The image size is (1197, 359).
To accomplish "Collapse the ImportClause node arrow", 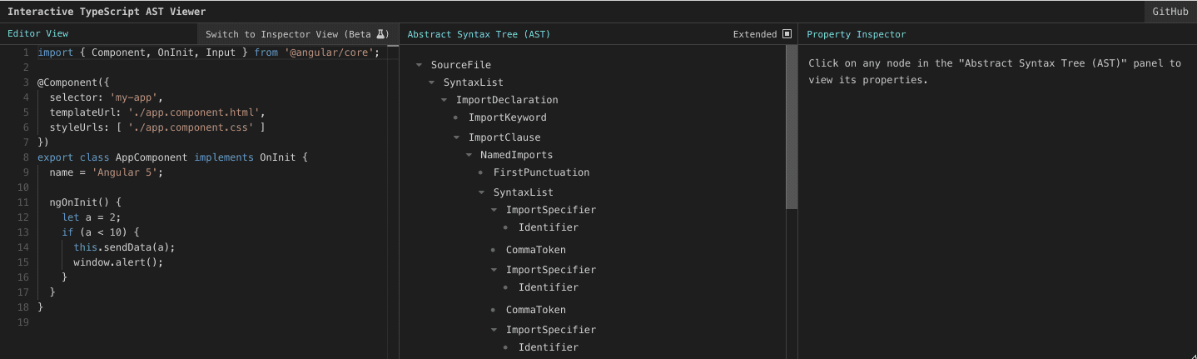I will 457,137.
